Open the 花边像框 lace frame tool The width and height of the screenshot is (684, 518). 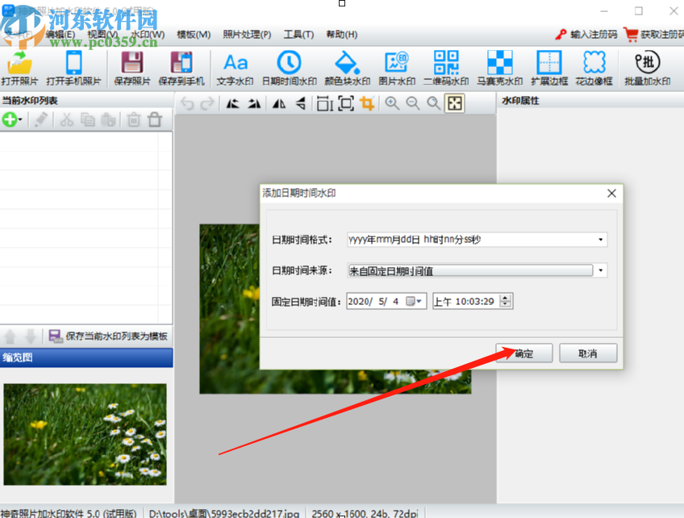[594, 68]
